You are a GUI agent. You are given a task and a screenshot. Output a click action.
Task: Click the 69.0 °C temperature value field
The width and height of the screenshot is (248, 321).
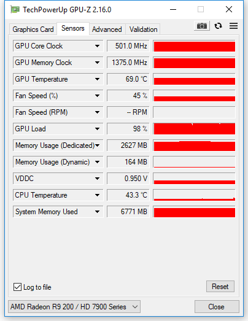coord(128,79)
